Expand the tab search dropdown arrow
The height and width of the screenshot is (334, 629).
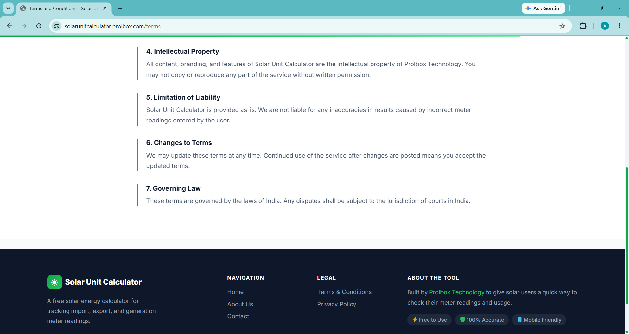point(8,8)
